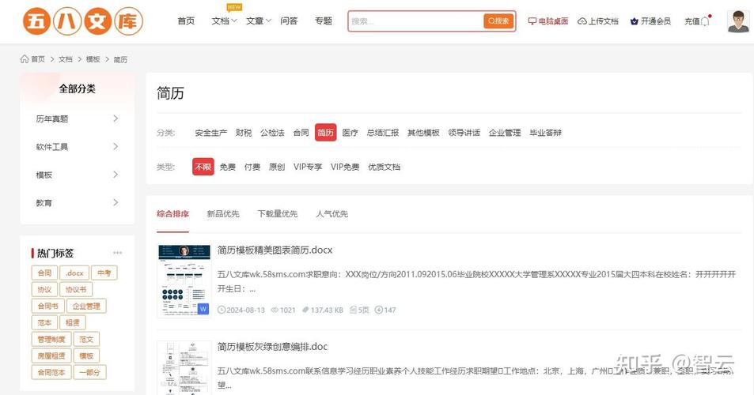
Task: Select the 不限 type filter
Action: pos(203,167)
